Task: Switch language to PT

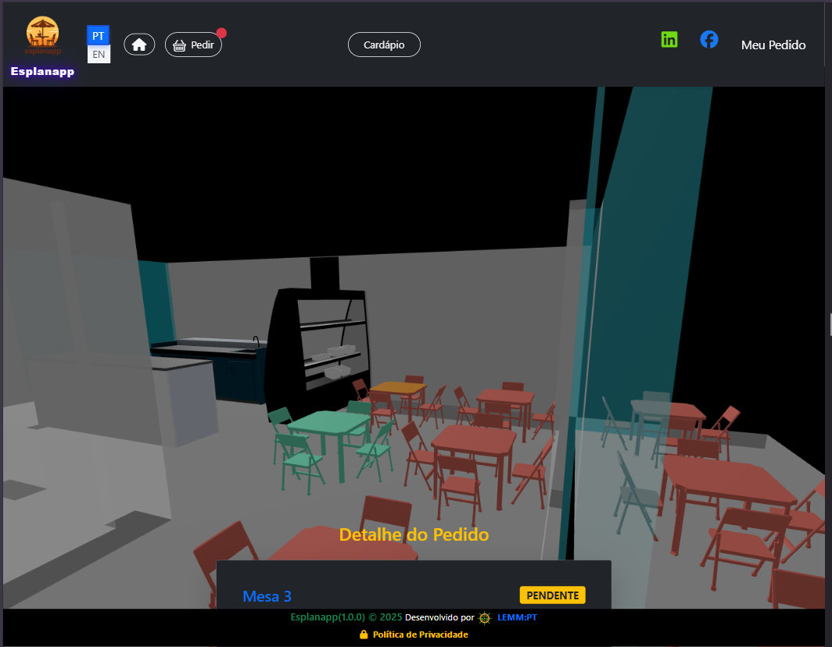Action: click(x=99, y=36)
